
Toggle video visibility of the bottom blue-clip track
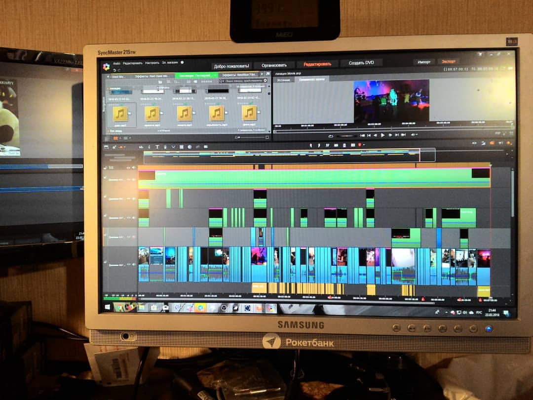(x=128, y=265)
